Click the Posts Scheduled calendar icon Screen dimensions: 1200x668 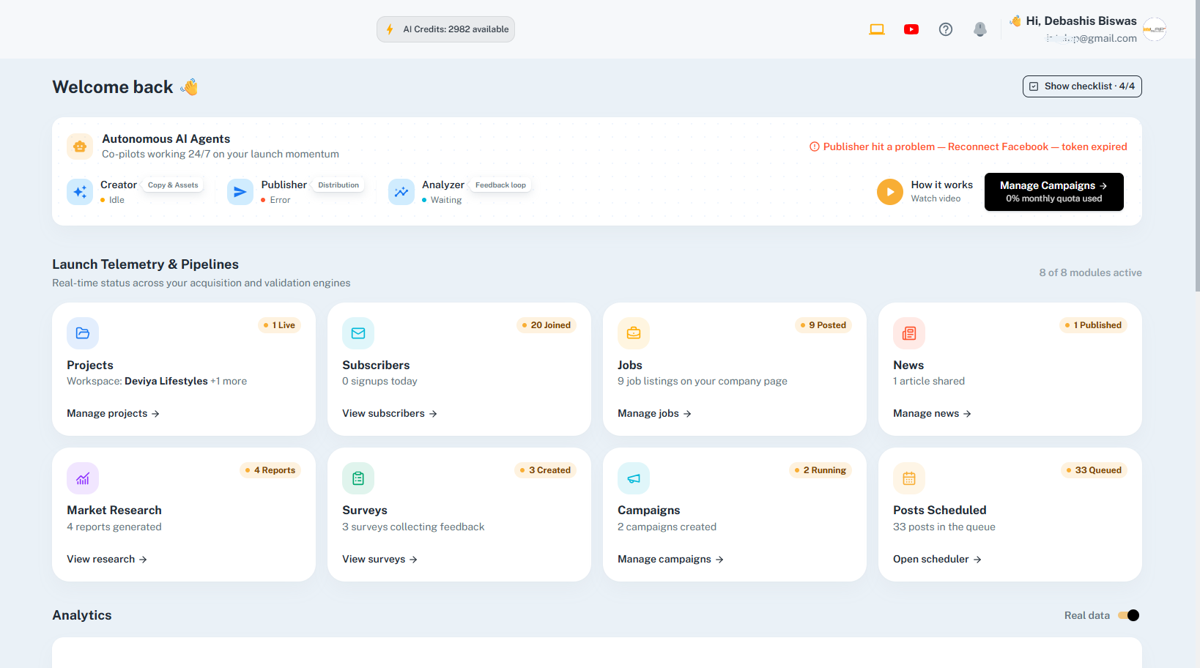click(x=909, y=478)
